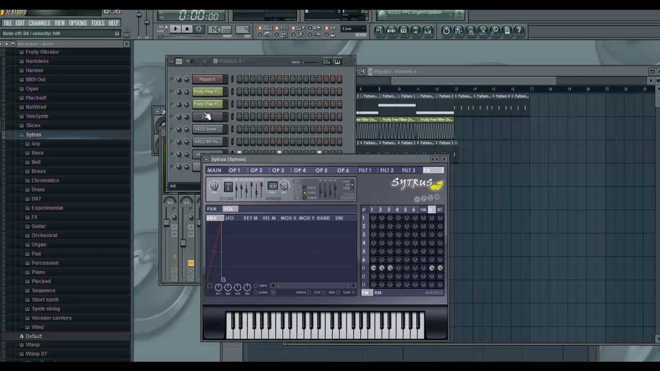Screen dimensions: 660x371
Task: Enable the Freeze checkbox in Sytrus
Action: [x=309, y=293]
